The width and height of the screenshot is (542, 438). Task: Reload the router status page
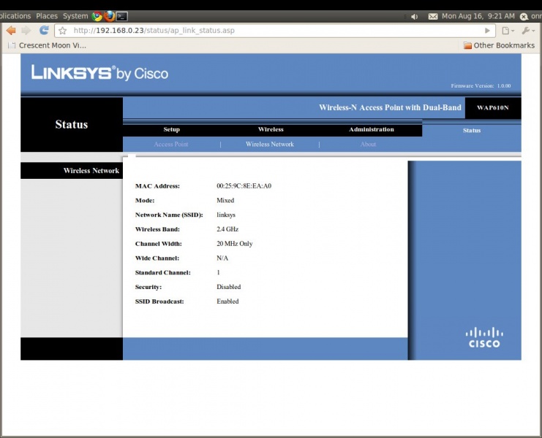pos(44,31)
